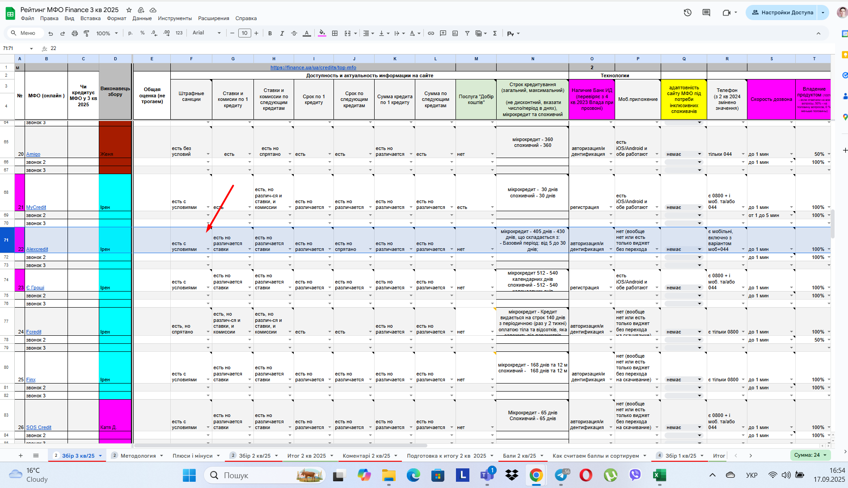Screen dimensions: 848x488
Task: Expand Штрафные санкции dropdown for Alexcredit row
Action: coord(208,250)
